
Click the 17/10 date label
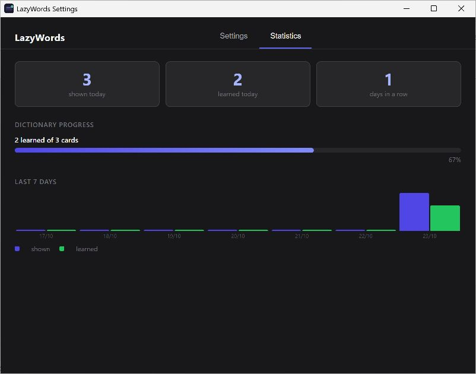point(46,236)
